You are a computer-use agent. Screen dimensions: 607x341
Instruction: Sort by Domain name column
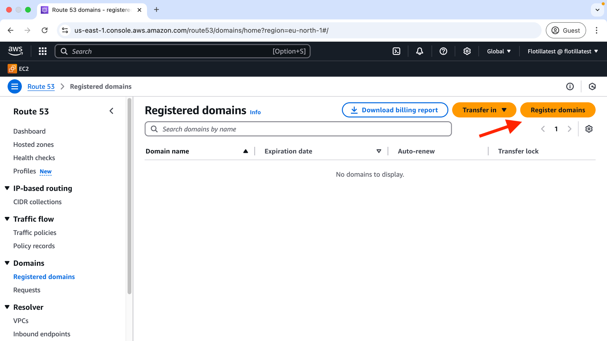click(x=167, y=151)
